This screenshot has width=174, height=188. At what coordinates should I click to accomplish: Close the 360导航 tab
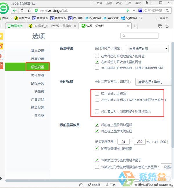click(x=75, y=26)
